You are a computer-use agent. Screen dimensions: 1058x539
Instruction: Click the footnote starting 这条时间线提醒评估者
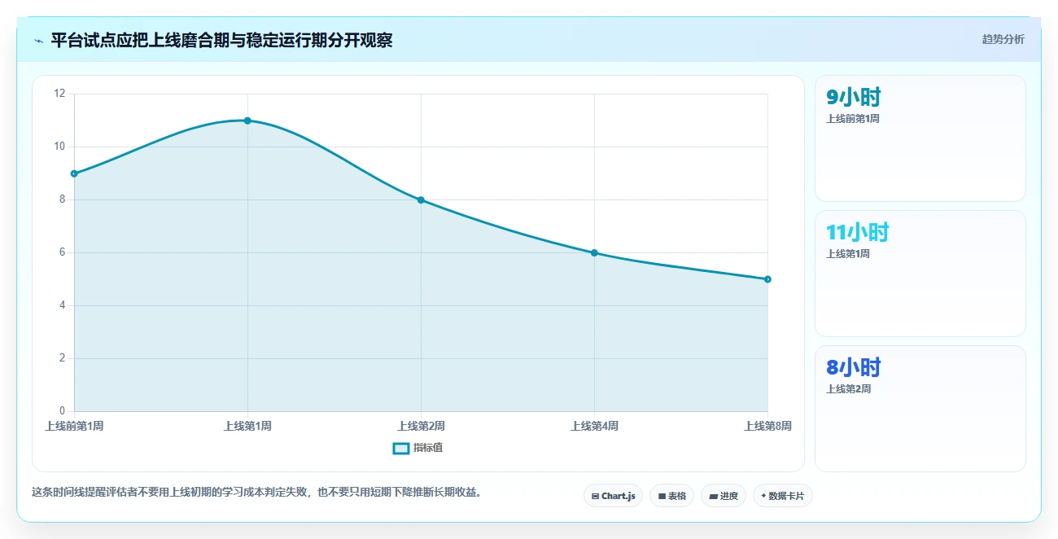[x=256, y=492]
